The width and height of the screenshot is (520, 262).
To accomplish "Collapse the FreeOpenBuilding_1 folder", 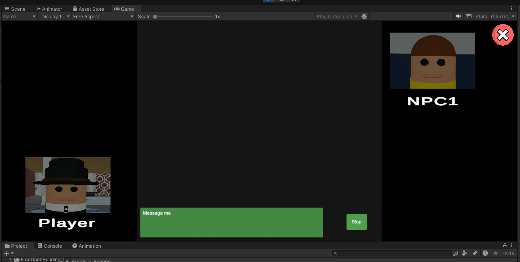I will coord(11,260).
